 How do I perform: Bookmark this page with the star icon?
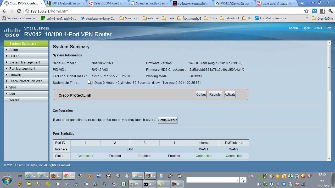tap(306, 11)
